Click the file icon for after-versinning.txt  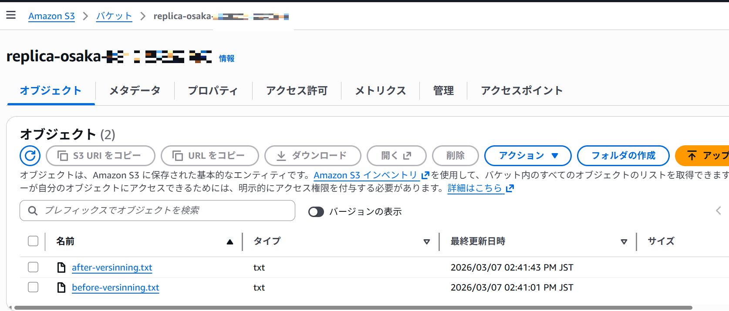(61, 268)
